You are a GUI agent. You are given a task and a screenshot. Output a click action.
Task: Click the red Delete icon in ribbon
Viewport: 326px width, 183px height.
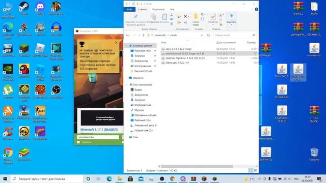(x=185, y=16)
